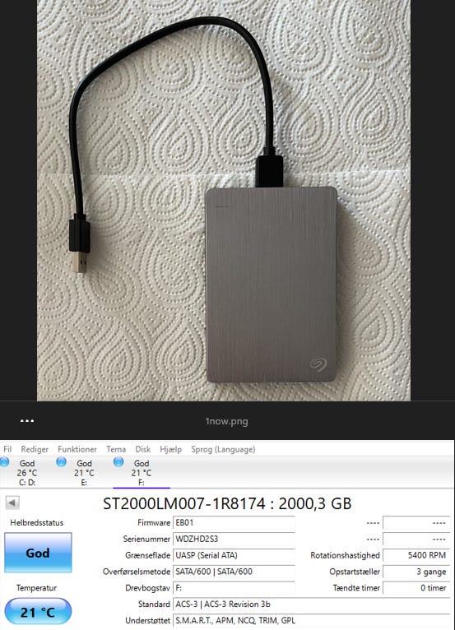Image resolution: width=455 pixels, height=630 pixels.
Task: Click the blue status orb for C: D:
Action: coord(4,462)
